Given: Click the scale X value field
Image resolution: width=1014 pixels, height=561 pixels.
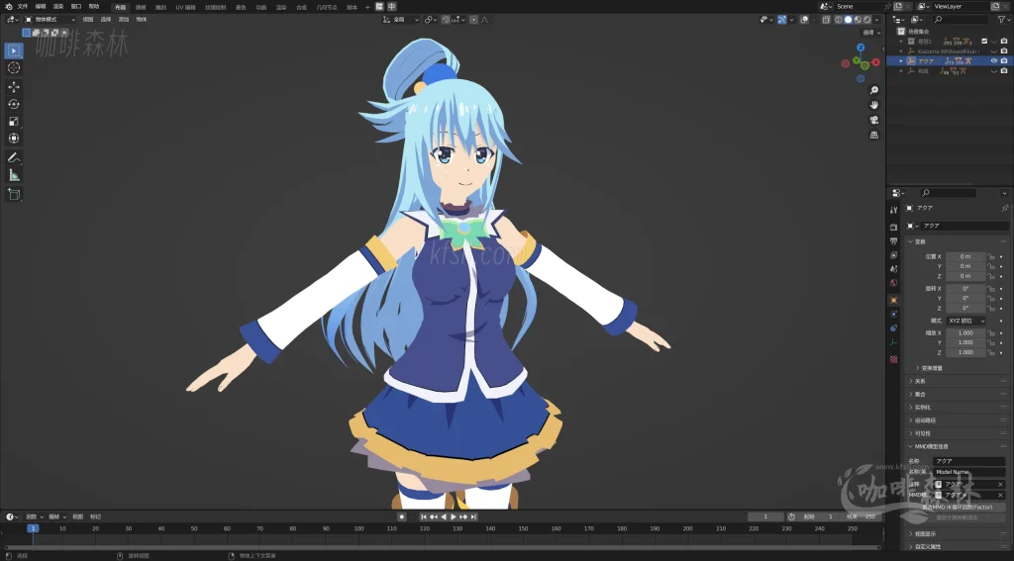Looking at the screenshot, I should [965, 332].
